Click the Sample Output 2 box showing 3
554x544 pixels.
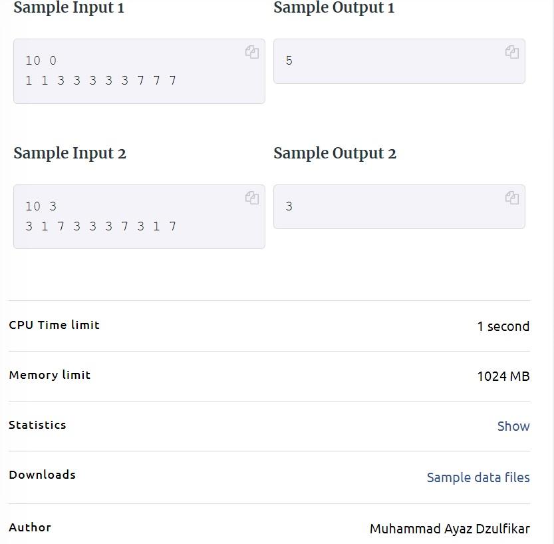point(399,206)
